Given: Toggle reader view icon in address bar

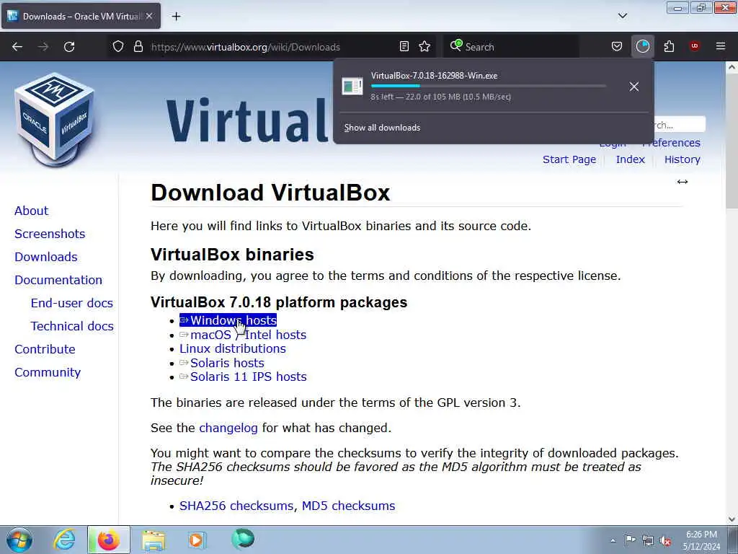Looking at the screenshot, I should point(404,47).
